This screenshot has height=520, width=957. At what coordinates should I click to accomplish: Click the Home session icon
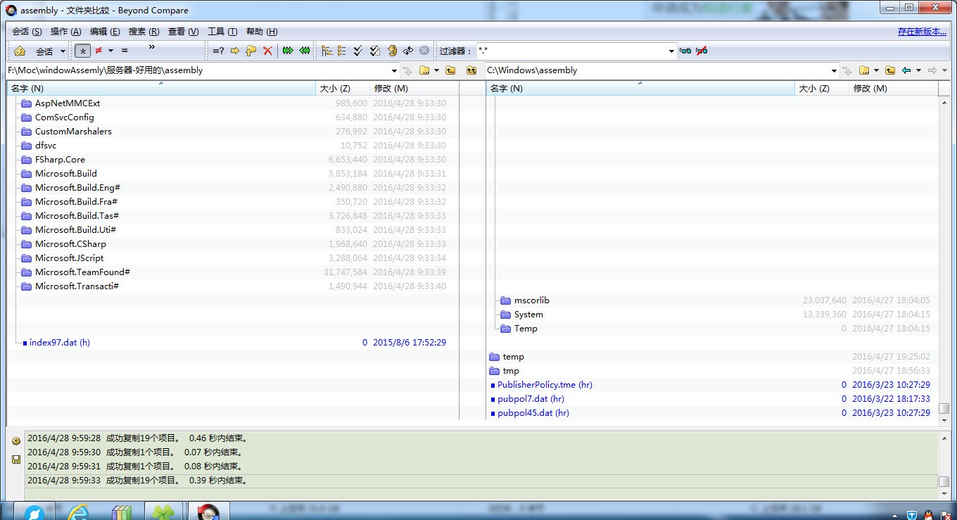click(20, 51)
